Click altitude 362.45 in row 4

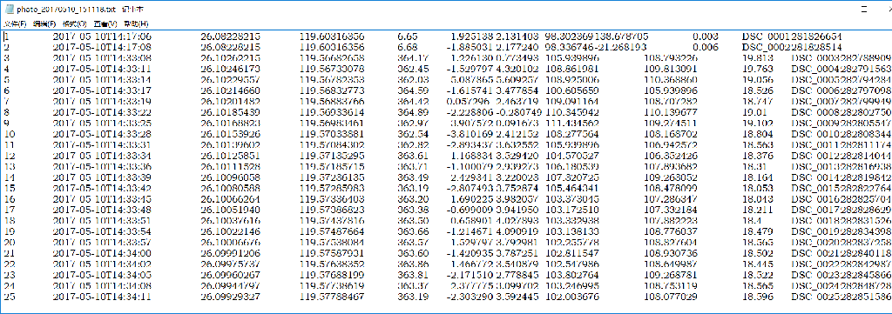click(414, 69)
